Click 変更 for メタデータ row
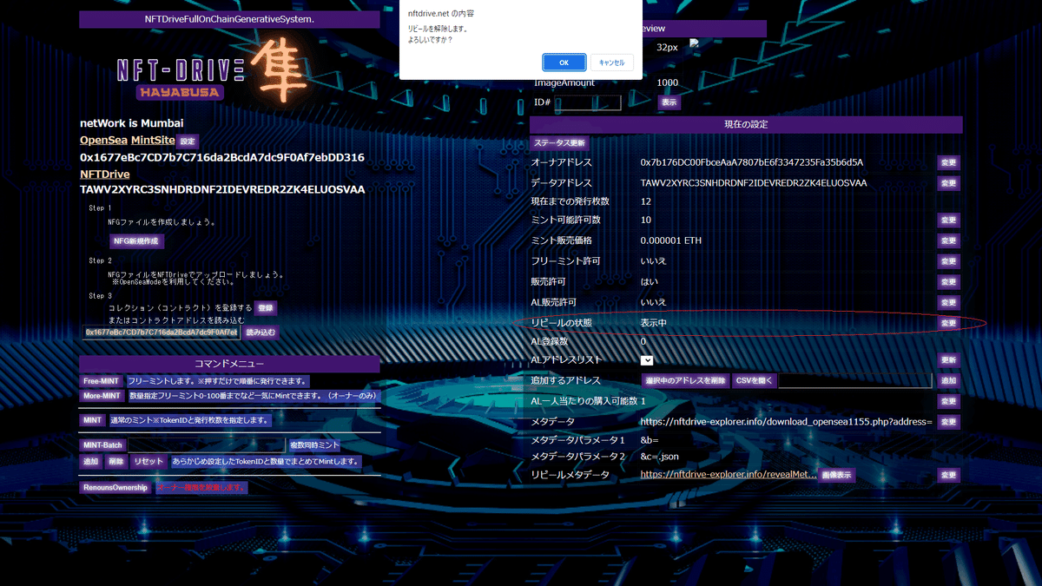Viewport: 1042px width, 586px height. [x=948, y=422]
